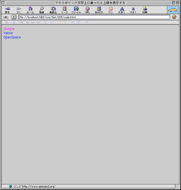Click the status bar link text
181x190 pixels.
35,186
